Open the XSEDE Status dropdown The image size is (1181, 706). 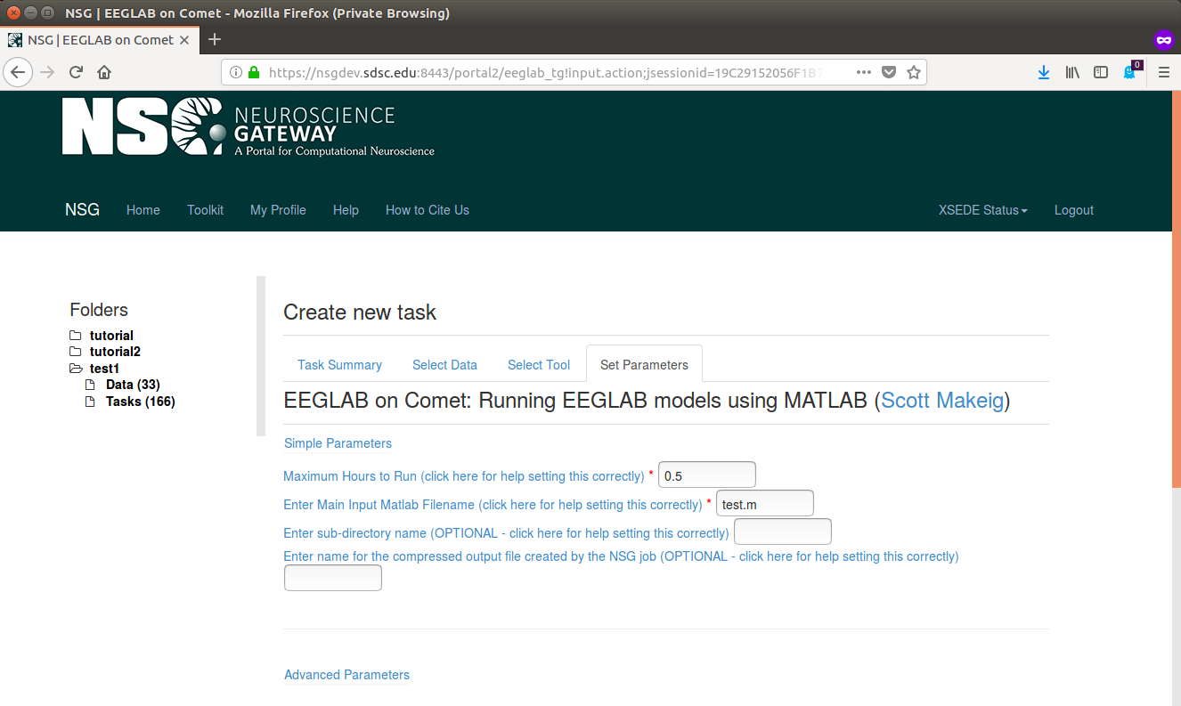[x=983, y=210]
